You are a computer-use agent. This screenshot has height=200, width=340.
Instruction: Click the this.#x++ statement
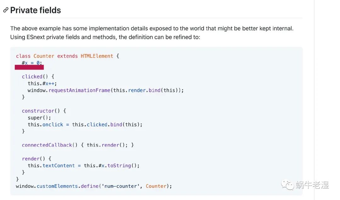[42, 83]
